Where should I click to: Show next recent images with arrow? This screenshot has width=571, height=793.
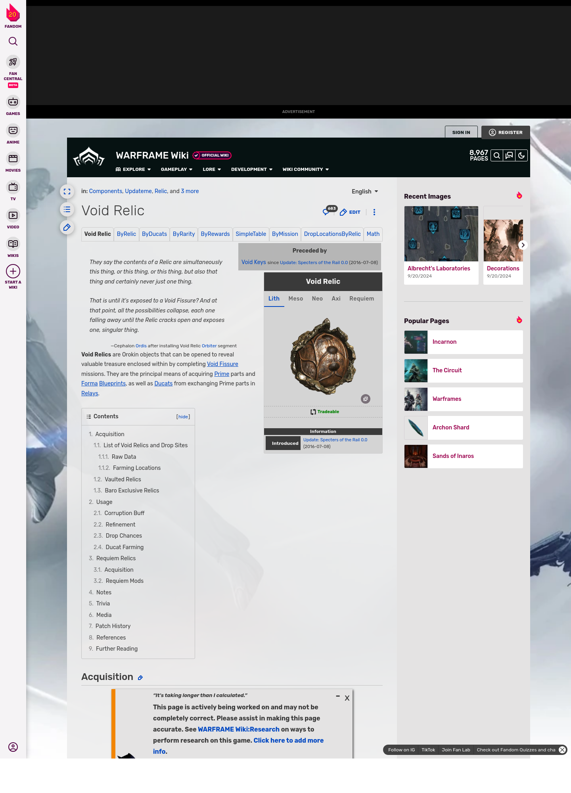(523, 245)
